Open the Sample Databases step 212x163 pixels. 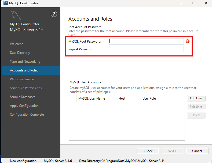tap(23, 97)
